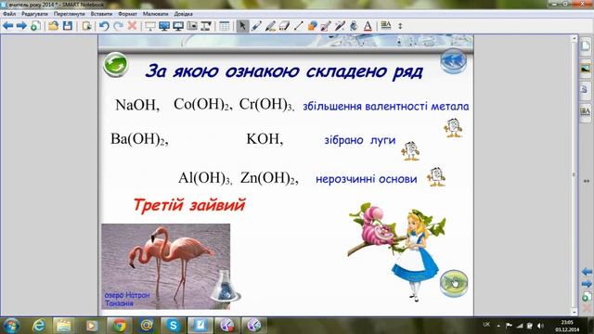Select the Shape Recognition Pen tool
This screenshot has width=594, height=334.
tap(326, 26)
